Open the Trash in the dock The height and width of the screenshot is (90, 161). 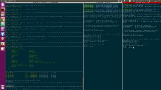pos(3,87)
